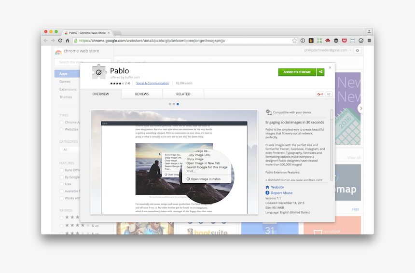Image resolution: width=415 pixels, height=273 pixels.
Task: Go back with the browser back arrow
Action: (46, 41)
